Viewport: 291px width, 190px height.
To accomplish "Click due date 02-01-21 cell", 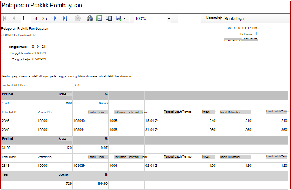I will [x=152, y=166].
